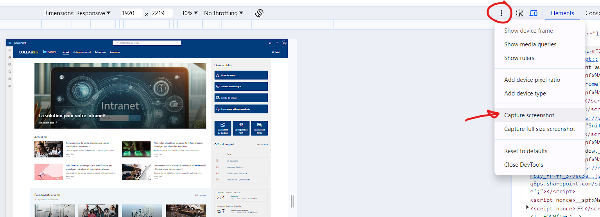The image size is (600, 217).
Task: Open the Séminaire sur la santé mentale article
Action: point(88,145)
